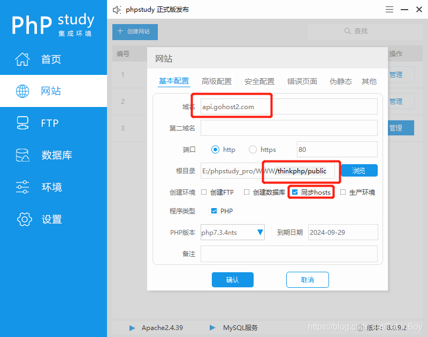Viewport: 428px width, 337px height.
Task: Click the MySQL服务 play status icon
Action: click(x=212, y=327)
